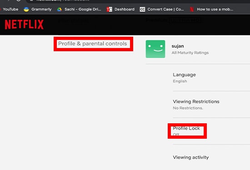Click the No Restrictions text
Image resolution: width=250 pixels, height=170 pixels.
(188, 108)
